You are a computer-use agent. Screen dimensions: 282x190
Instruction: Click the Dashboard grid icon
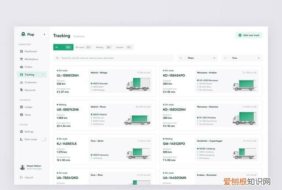click(x=22, y=51)
